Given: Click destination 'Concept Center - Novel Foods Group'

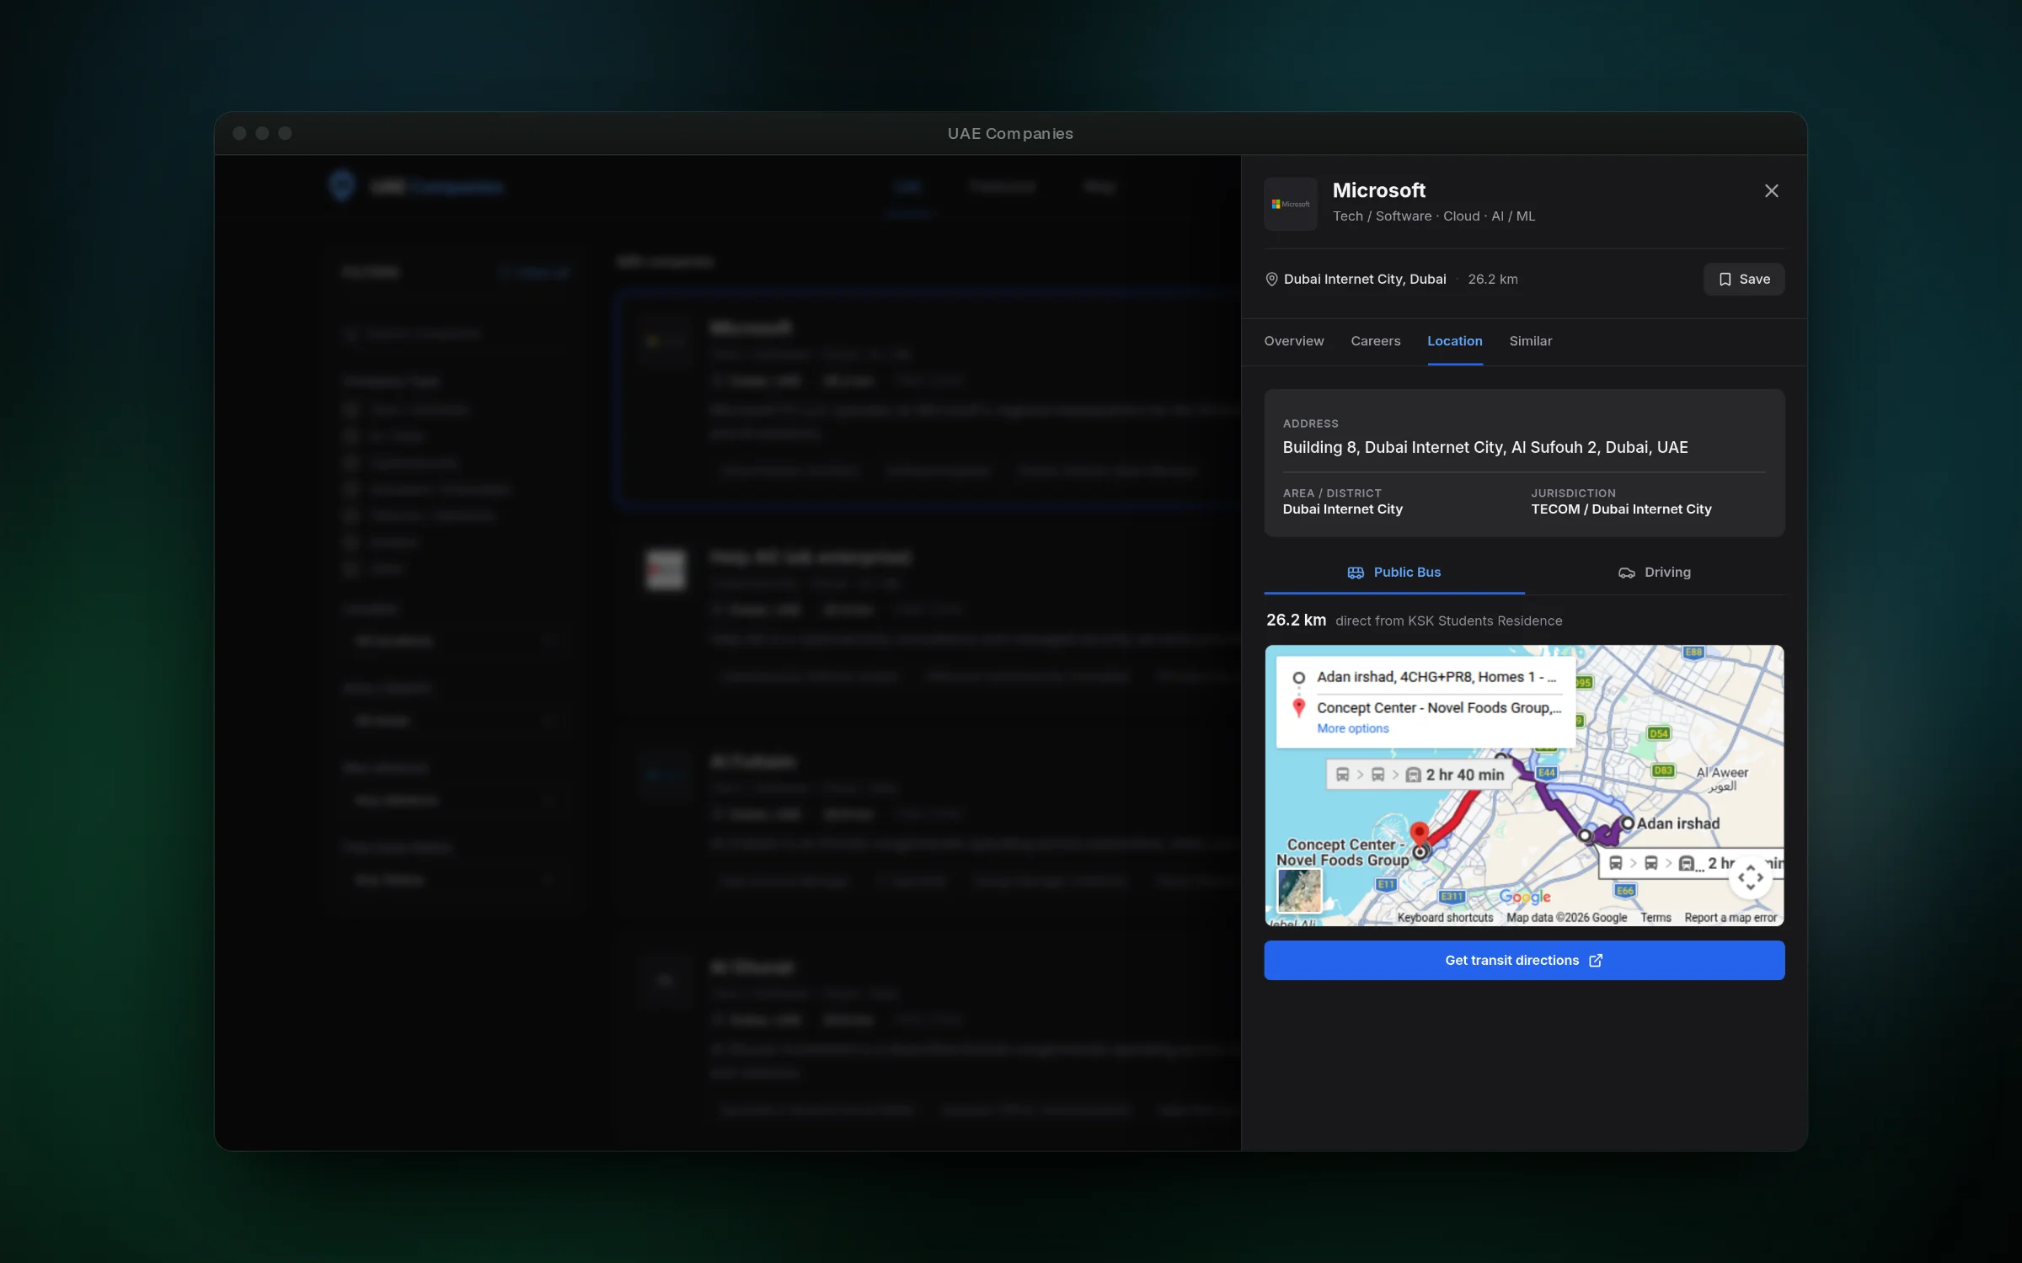Looking at the screenshot, I should coord(1439,708).
